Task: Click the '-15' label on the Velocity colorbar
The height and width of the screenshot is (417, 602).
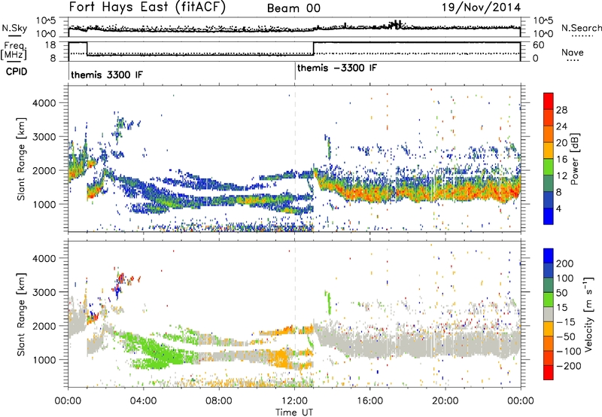Action: [564, 321]
